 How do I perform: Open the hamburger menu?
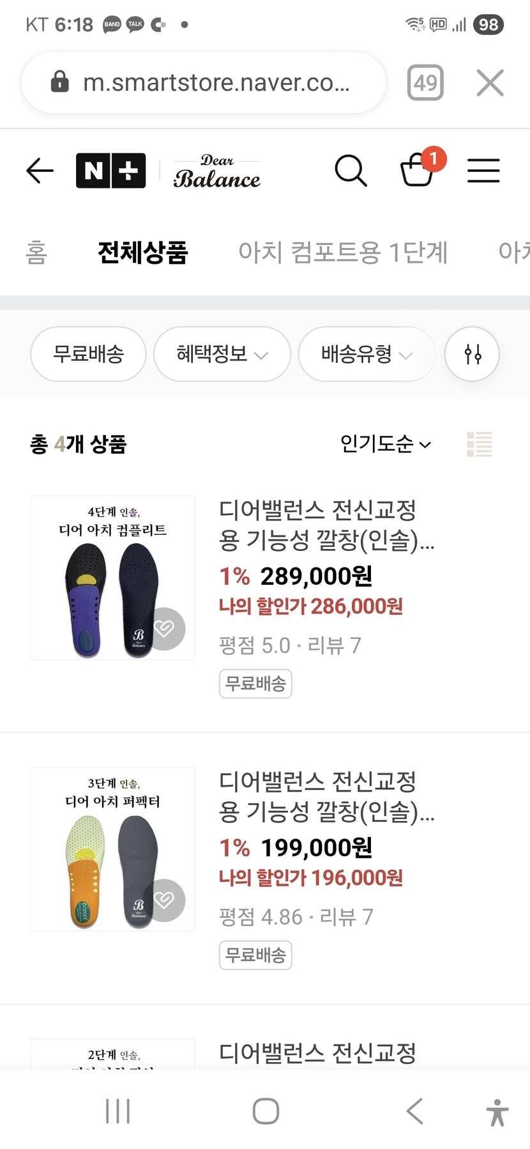tap(483, 171)
